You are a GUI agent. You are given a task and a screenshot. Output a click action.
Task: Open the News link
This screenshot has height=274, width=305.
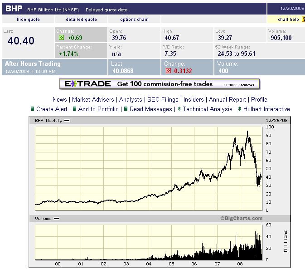60,99
